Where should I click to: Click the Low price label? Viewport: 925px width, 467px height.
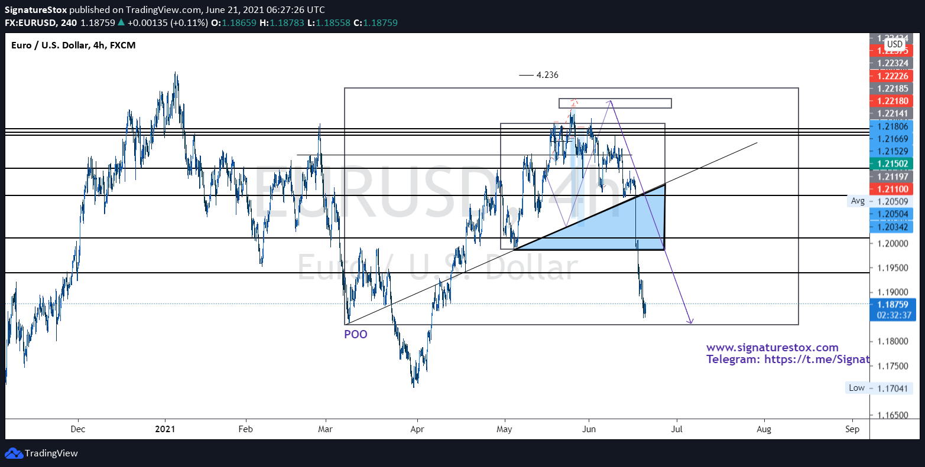[x=857, y=388]
